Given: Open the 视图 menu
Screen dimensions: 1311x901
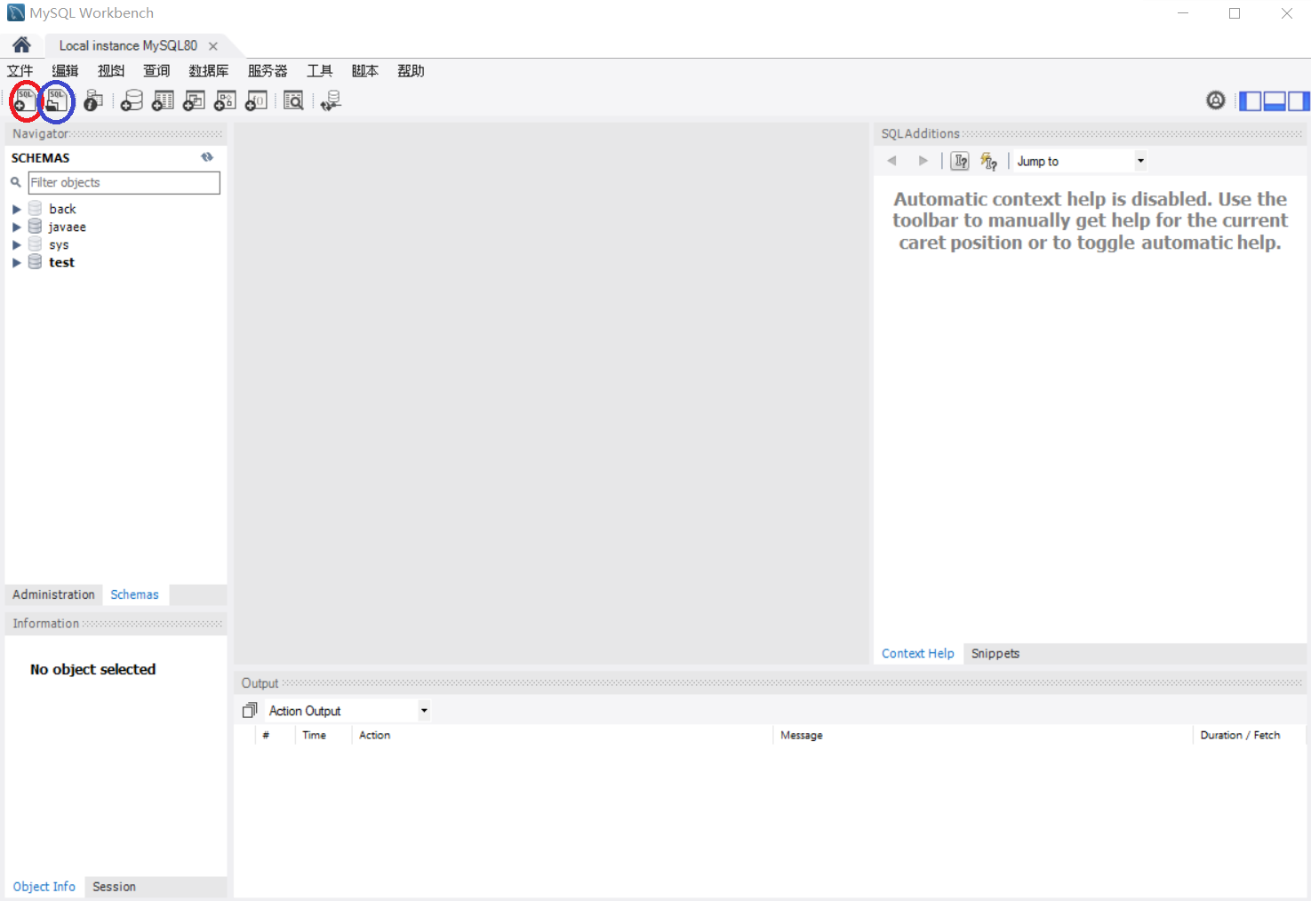Looking at the screenshot, I should click(111, 71).
